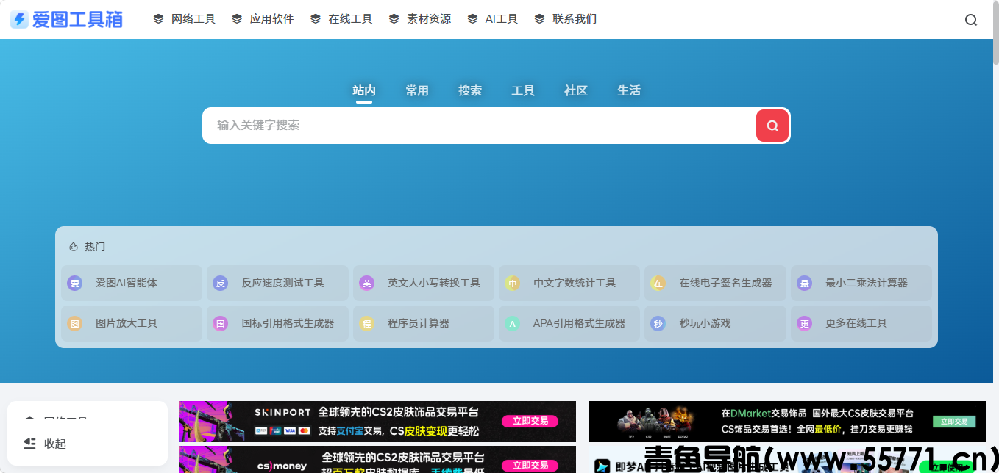Select the 站内 search tab
999x473 pixels.
click(x=364, y=90)
